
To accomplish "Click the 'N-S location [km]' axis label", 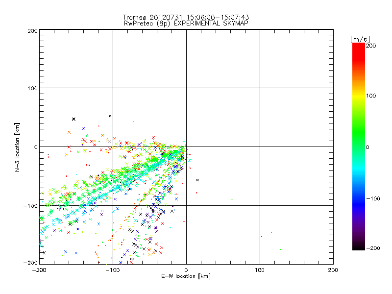I will pos(17,147).
